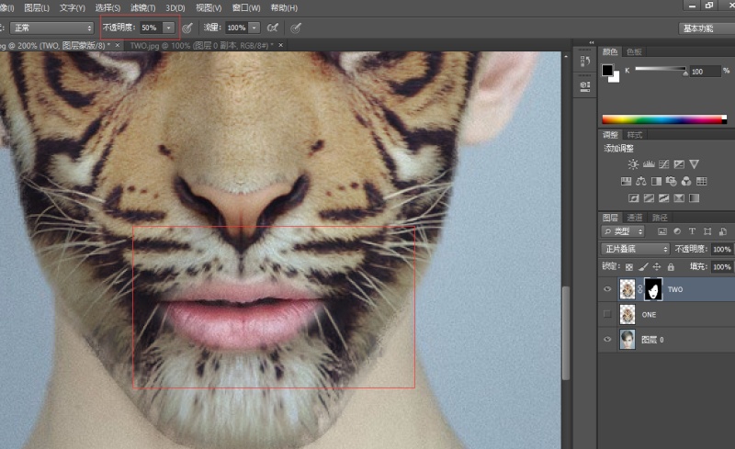The width and height of the screenshot is (735, 449).
Task: Add a Vibrance adjustment
Action: (x=695, y=164)
